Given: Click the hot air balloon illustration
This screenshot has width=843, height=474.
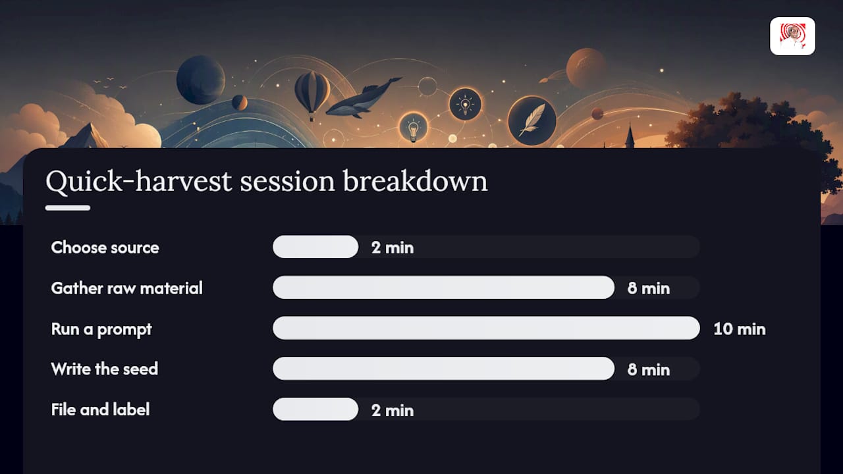Looking at the screenshot, I should [x=312, y=92].
